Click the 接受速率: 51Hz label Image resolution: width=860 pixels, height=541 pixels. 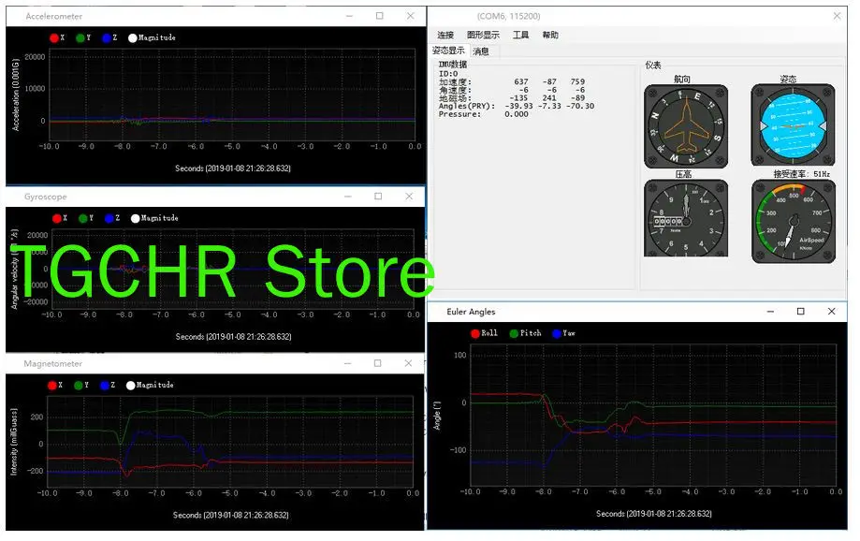point(801,174)
